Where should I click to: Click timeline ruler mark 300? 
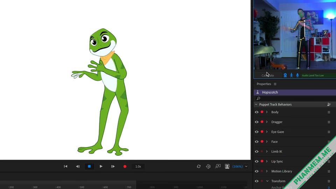(35, 187)
